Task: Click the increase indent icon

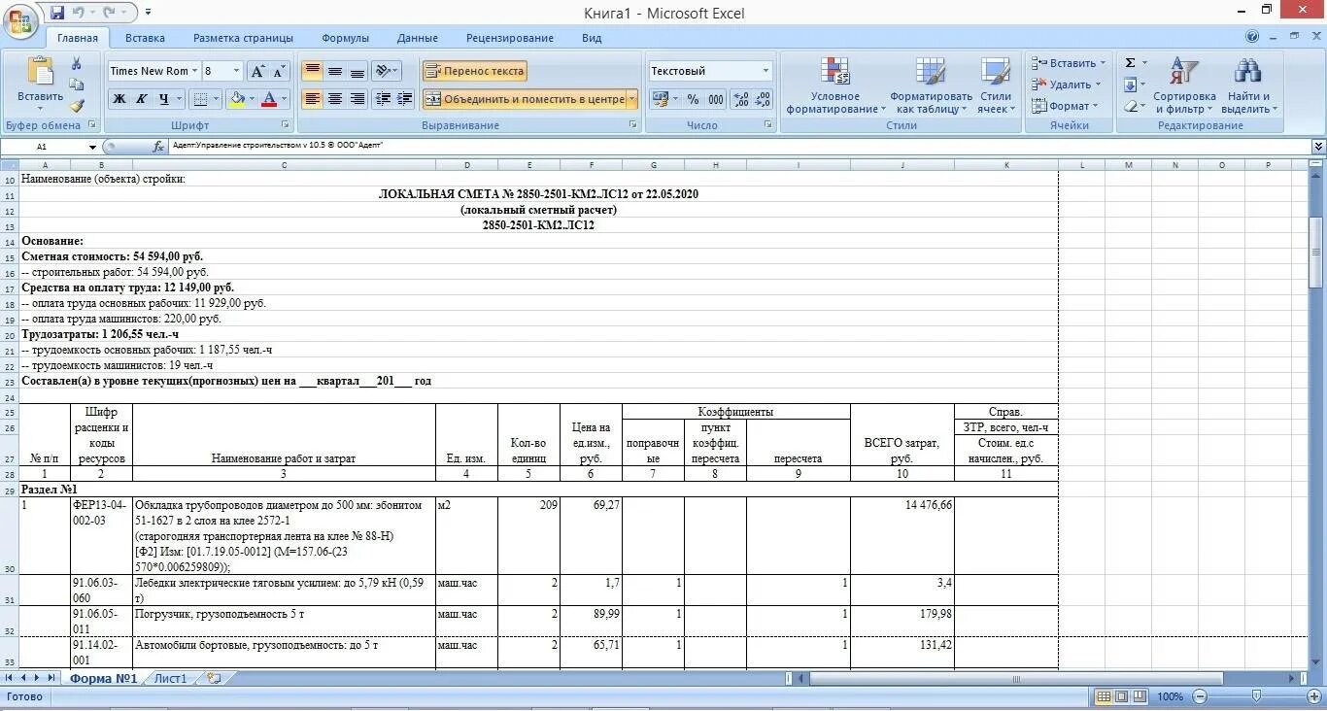Action: 404,99
